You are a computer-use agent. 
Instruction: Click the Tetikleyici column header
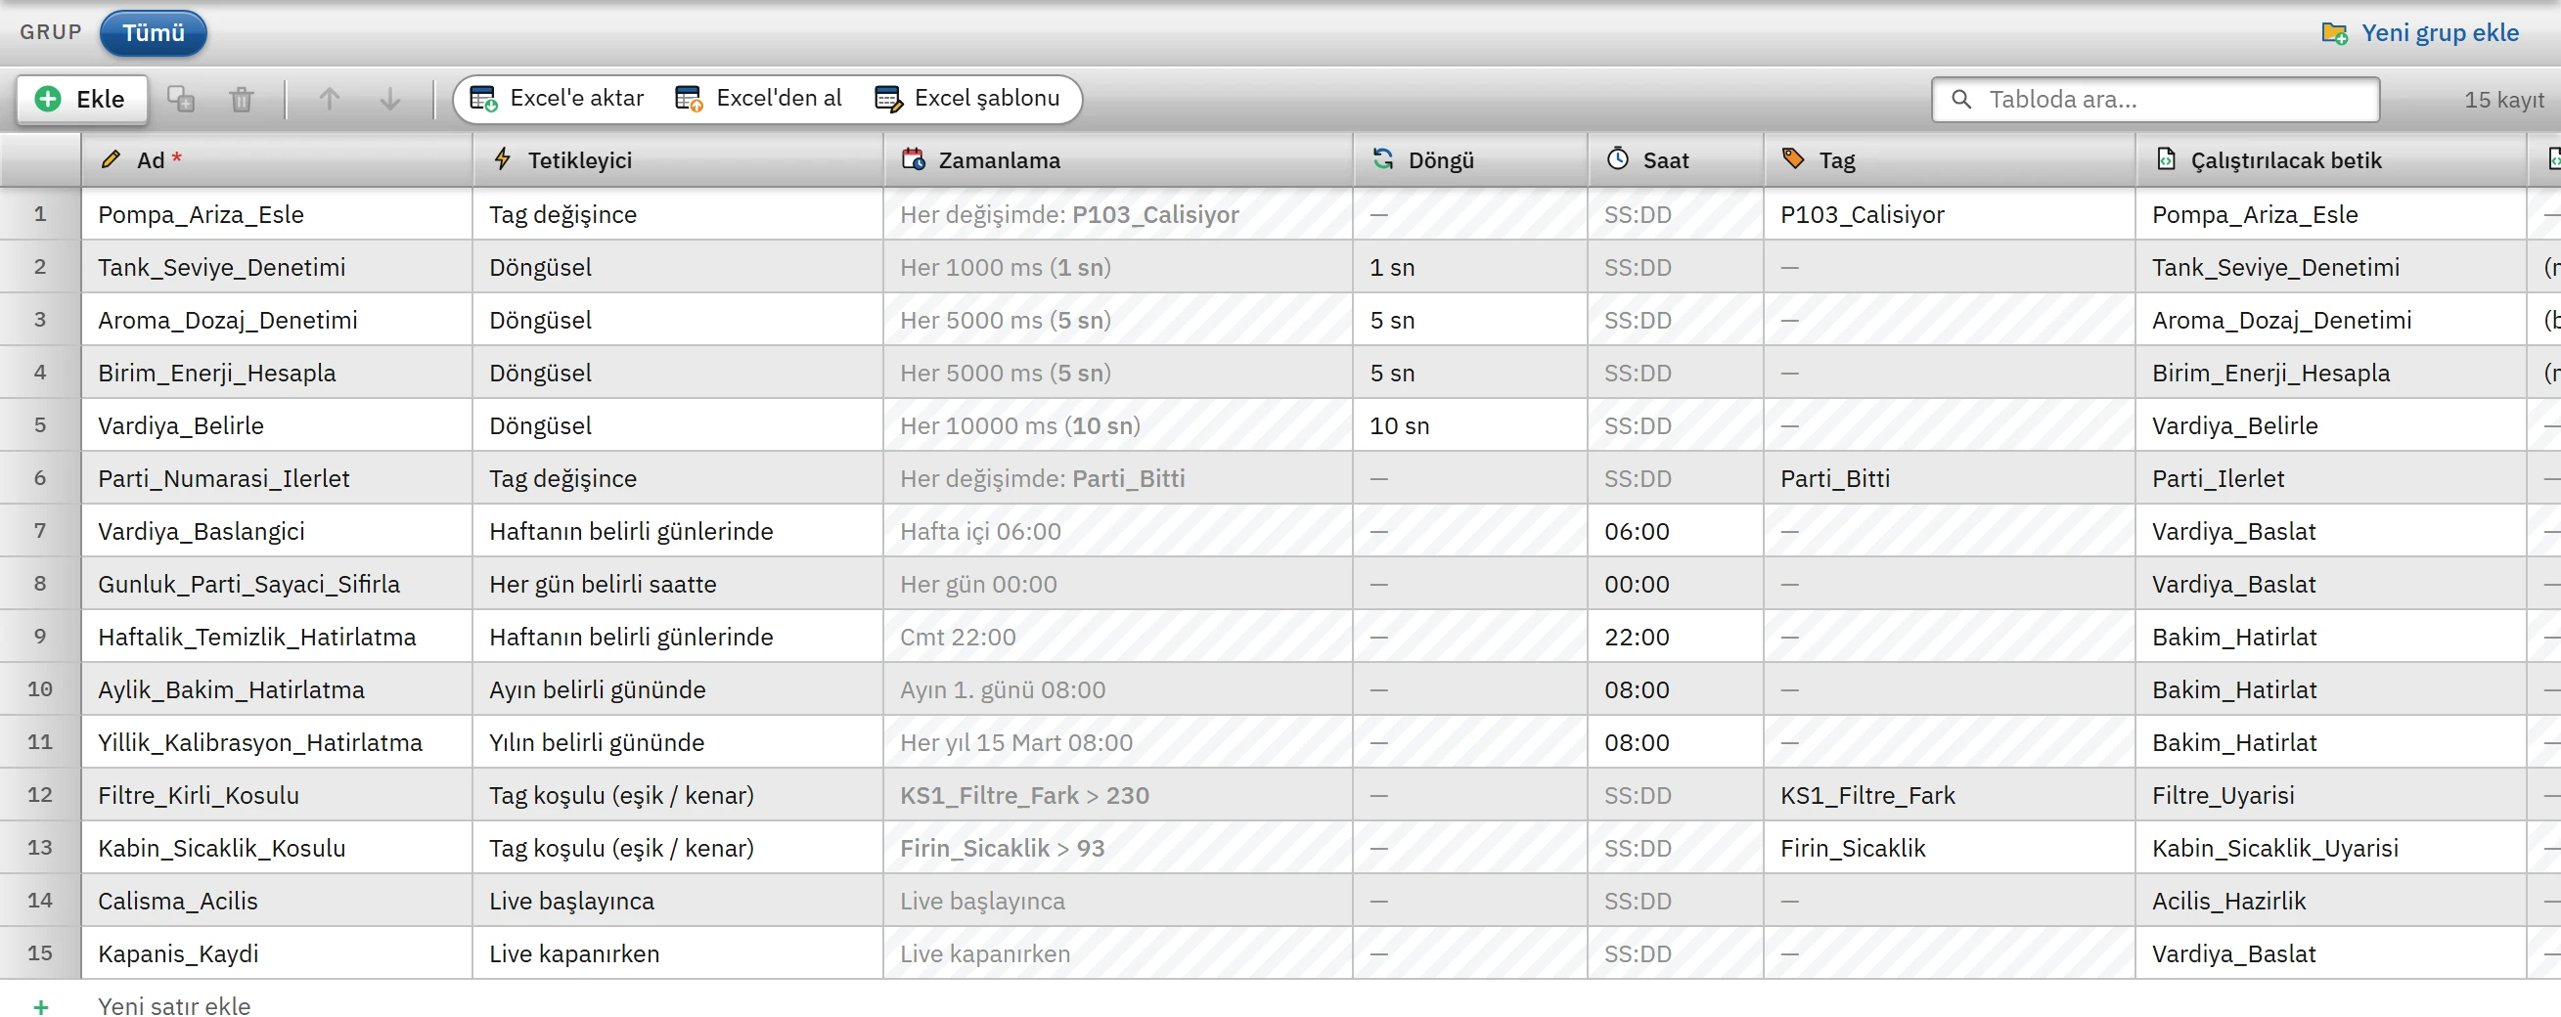(x=678, y=160)
